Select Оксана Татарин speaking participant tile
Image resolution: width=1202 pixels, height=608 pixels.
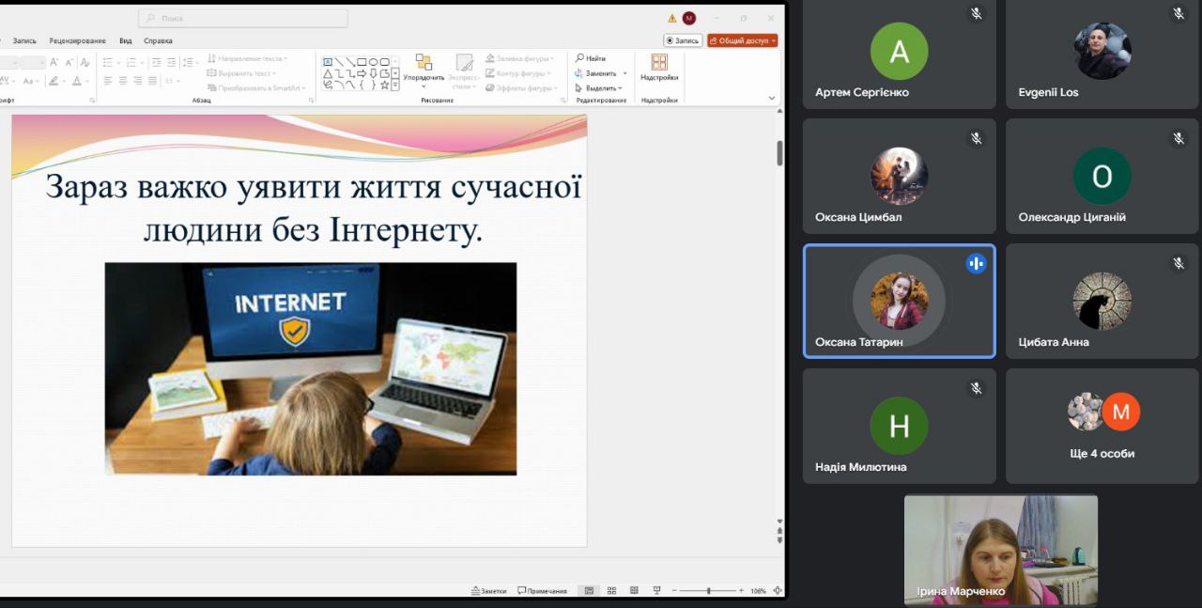pyautogui.click(x=899, y=301)
